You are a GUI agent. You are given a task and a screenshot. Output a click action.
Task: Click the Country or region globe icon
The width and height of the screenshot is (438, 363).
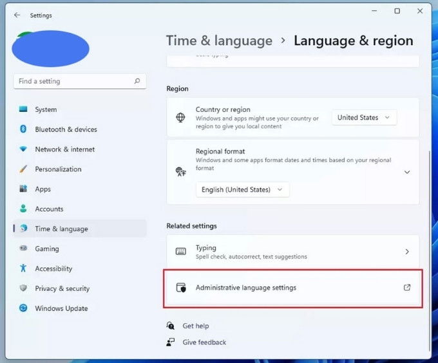pyautogui.click(x=180, y=118)
